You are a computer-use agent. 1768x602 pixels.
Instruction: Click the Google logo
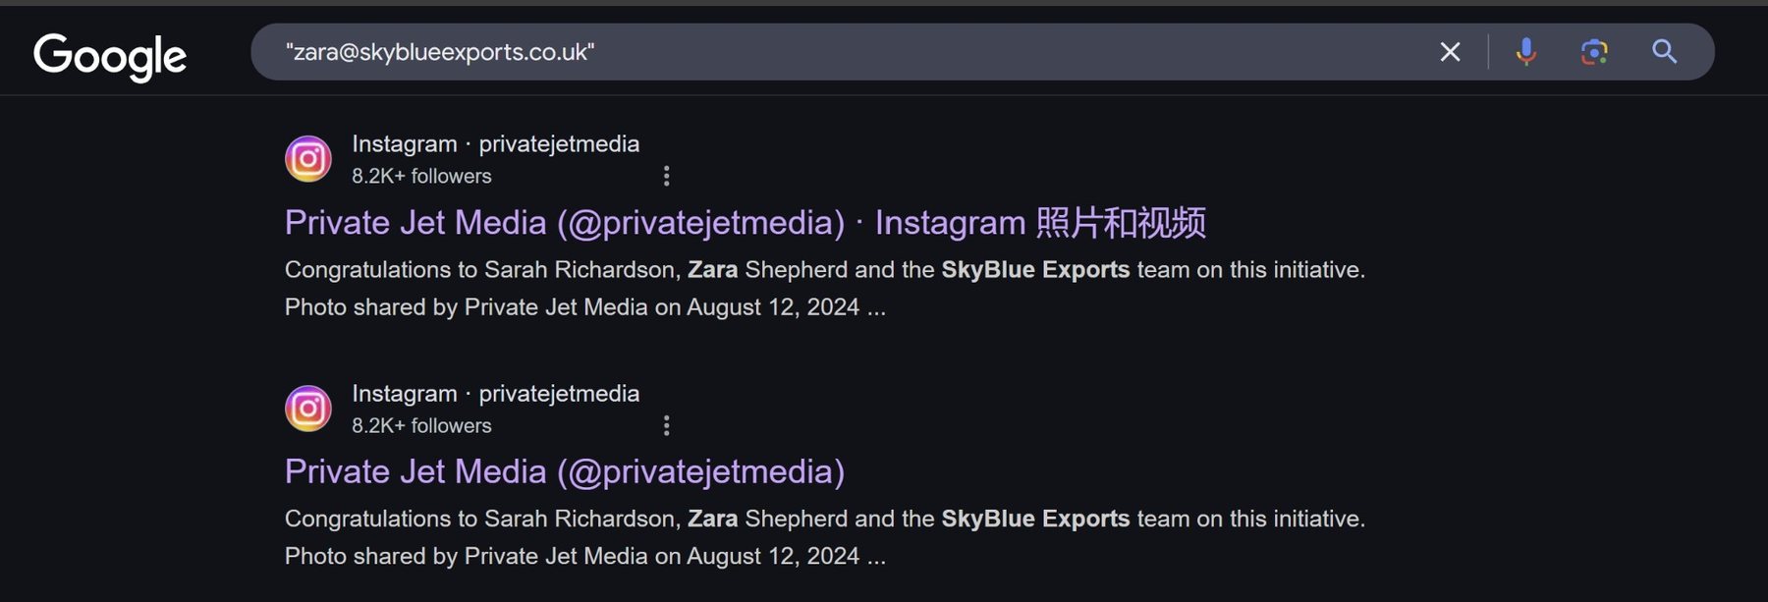[x=110, y=56]
